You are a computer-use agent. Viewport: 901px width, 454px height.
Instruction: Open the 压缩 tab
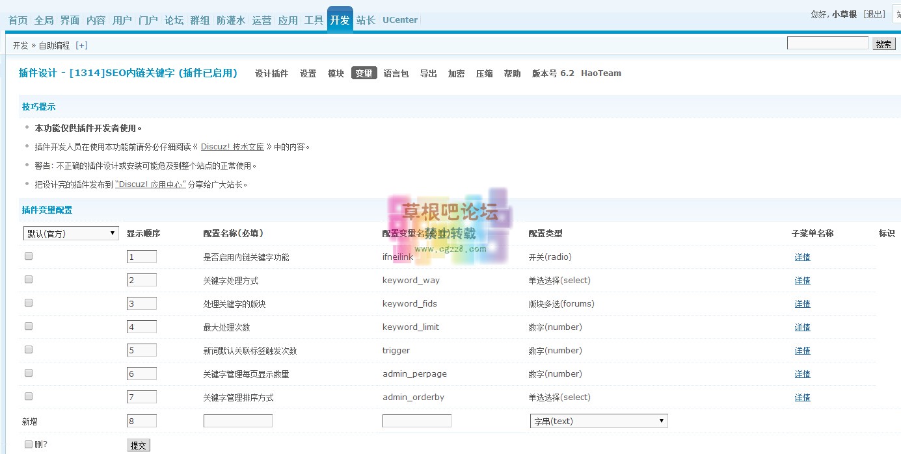pos(484,73)
